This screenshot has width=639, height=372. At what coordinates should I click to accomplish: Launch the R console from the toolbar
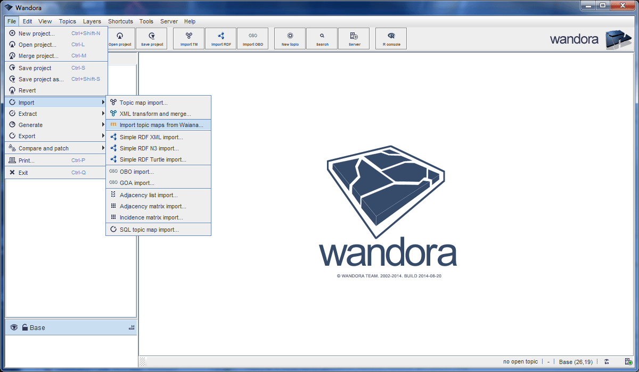(x=390, y=38)
